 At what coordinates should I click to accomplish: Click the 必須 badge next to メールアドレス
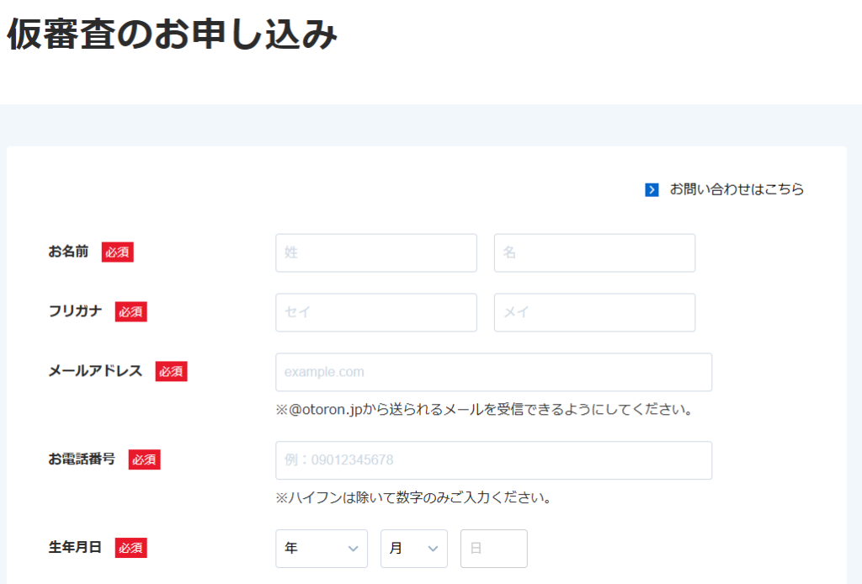tap(172, 371)
